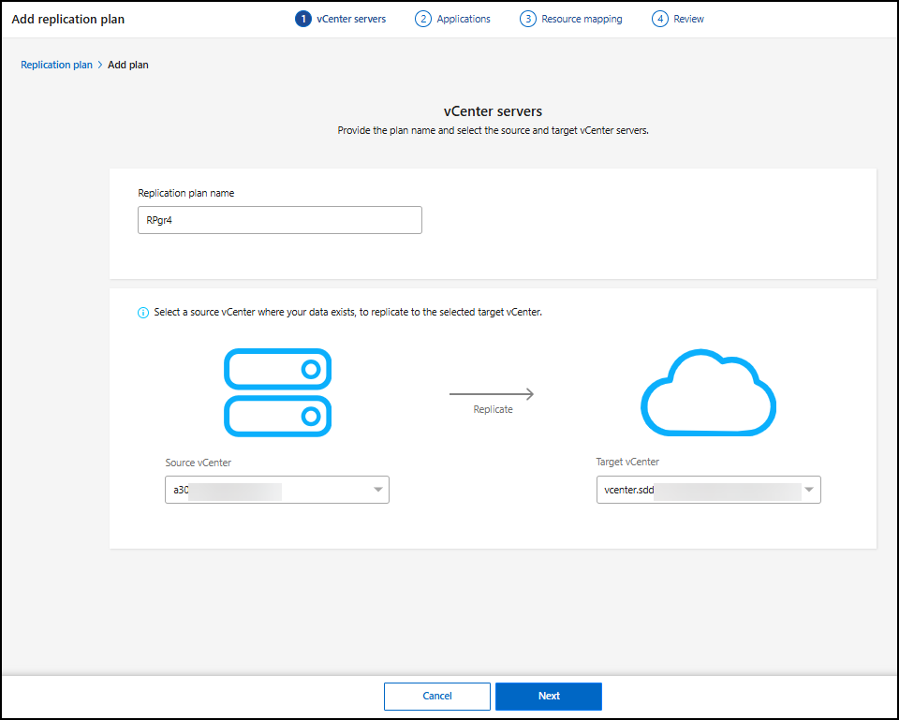
Task: Click the step 2 number circle
Action: click(x=423, y=19)
